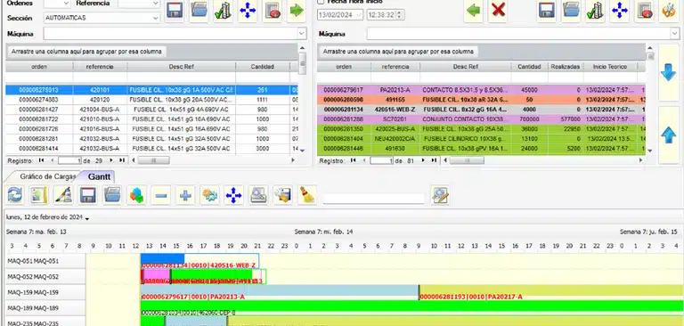
Task: Open the Ordenes dropdown
Action: (66, 3)
